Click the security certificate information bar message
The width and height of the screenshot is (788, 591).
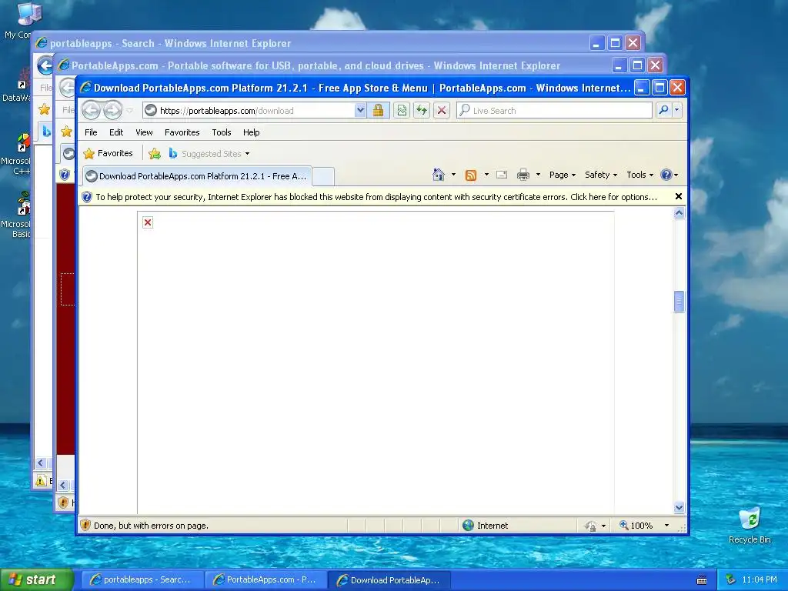376,197
